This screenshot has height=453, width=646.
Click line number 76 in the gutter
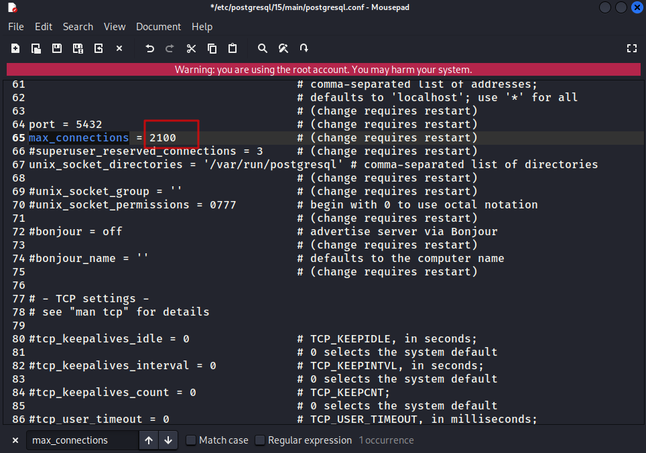(19, 285)
